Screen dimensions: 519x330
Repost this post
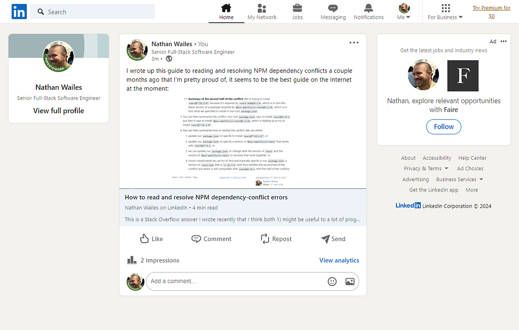coord(276,239)
